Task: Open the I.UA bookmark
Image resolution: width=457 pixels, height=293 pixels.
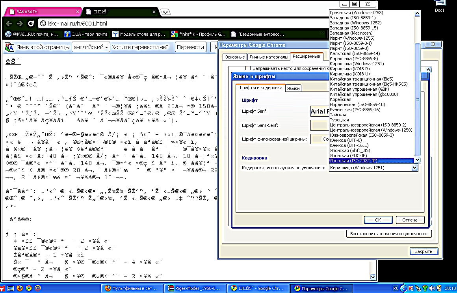Action: click(85, 34)
